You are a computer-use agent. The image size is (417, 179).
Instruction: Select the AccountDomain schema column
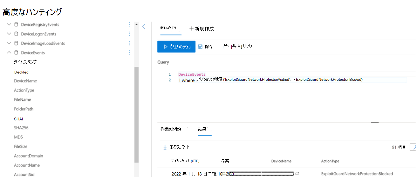(29, 156)
